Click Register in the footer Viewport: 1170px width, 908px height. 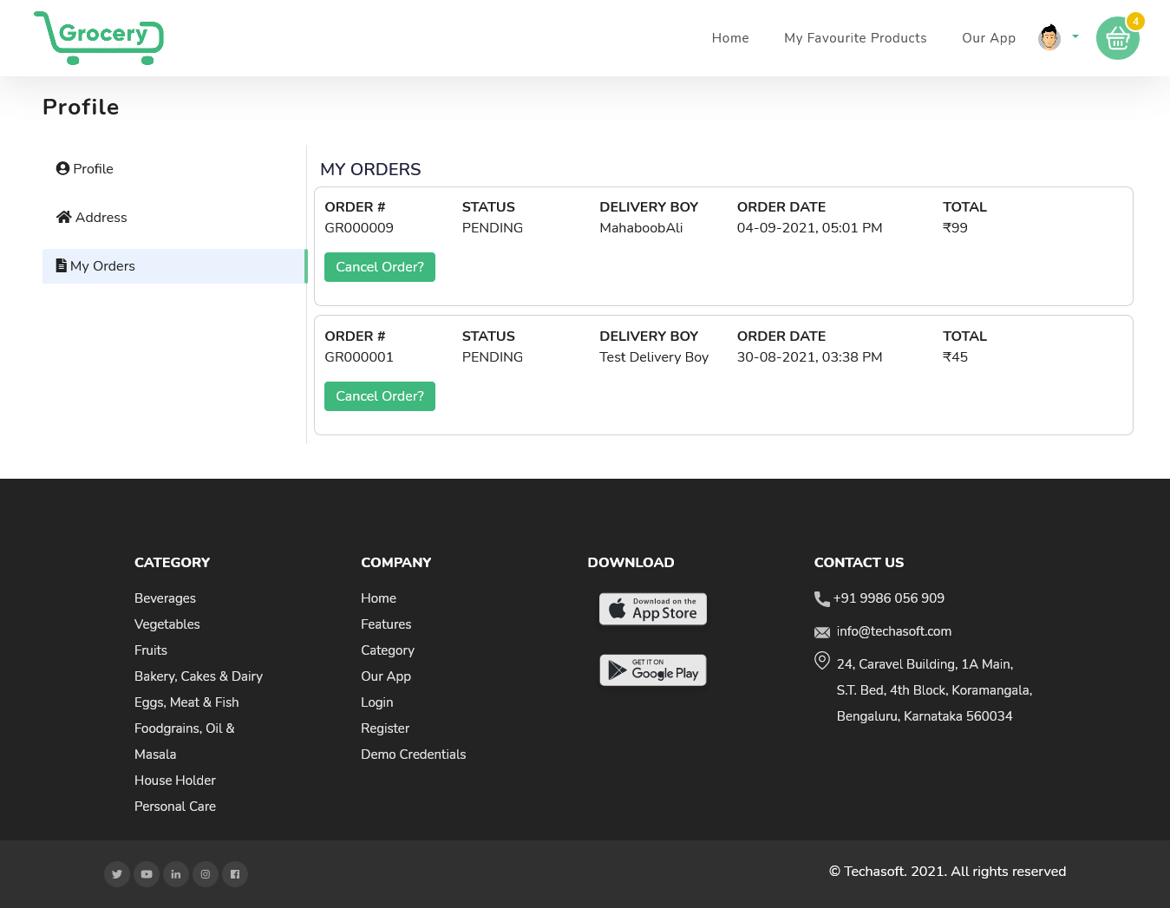[x=385, y=728]
